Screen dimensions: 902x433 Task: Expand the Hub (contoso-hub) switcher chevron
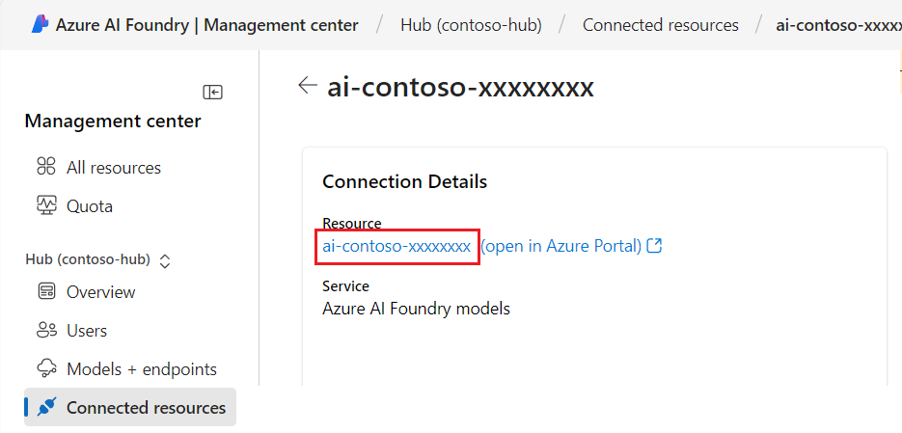pyautogui.click(x=165, y=260)
